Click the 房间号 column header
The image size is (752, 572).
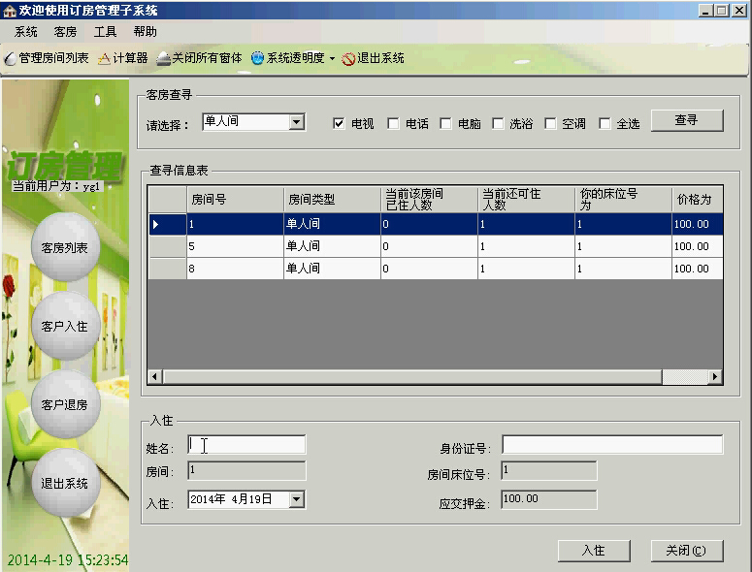tap(235, 200)
